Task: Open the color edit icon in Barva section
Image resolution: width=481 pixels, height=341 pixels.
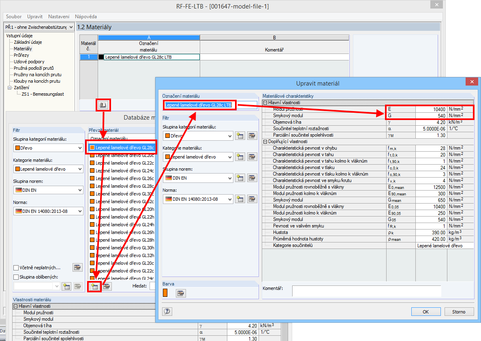Action: (181, 294)
